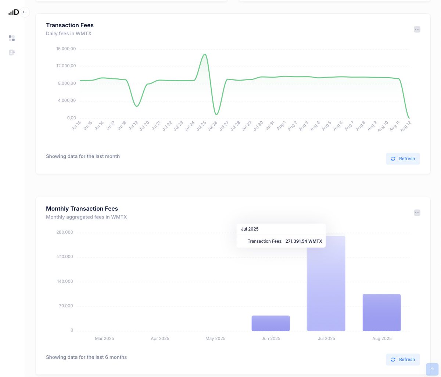The height and width of the screenshot is (377, 441).
Task: Click the 'Jul 2025' tooltip heading
Action: point(250,229)
